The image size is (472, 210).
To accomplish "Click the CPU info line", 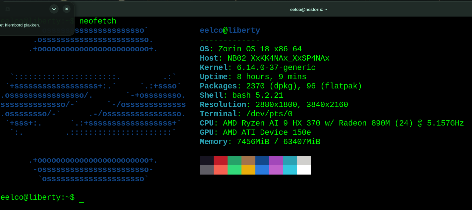I will (331, 123).
